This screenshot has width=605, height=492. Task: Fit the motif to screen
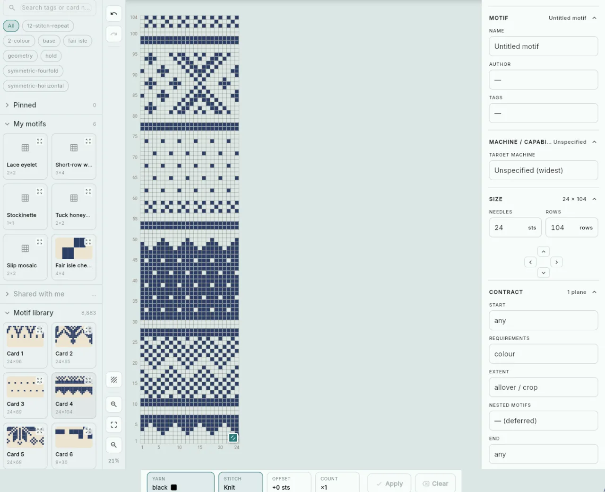pyautogui.click(x=114, y=425)
